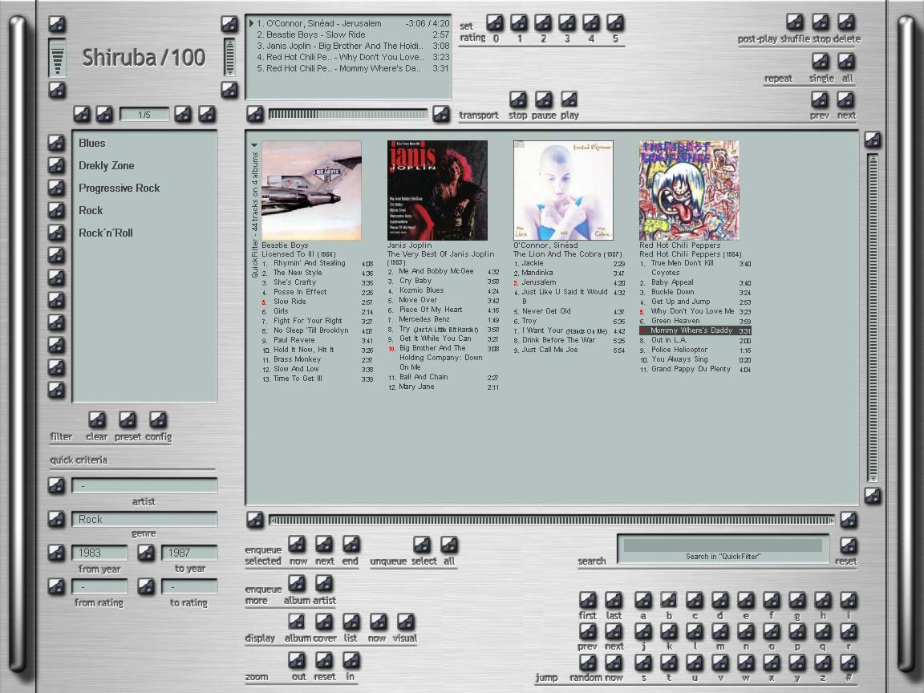Viewport: 924px width, 693px height.
Task: Click the Janis Joplin album cover
Action: (437, 191)
